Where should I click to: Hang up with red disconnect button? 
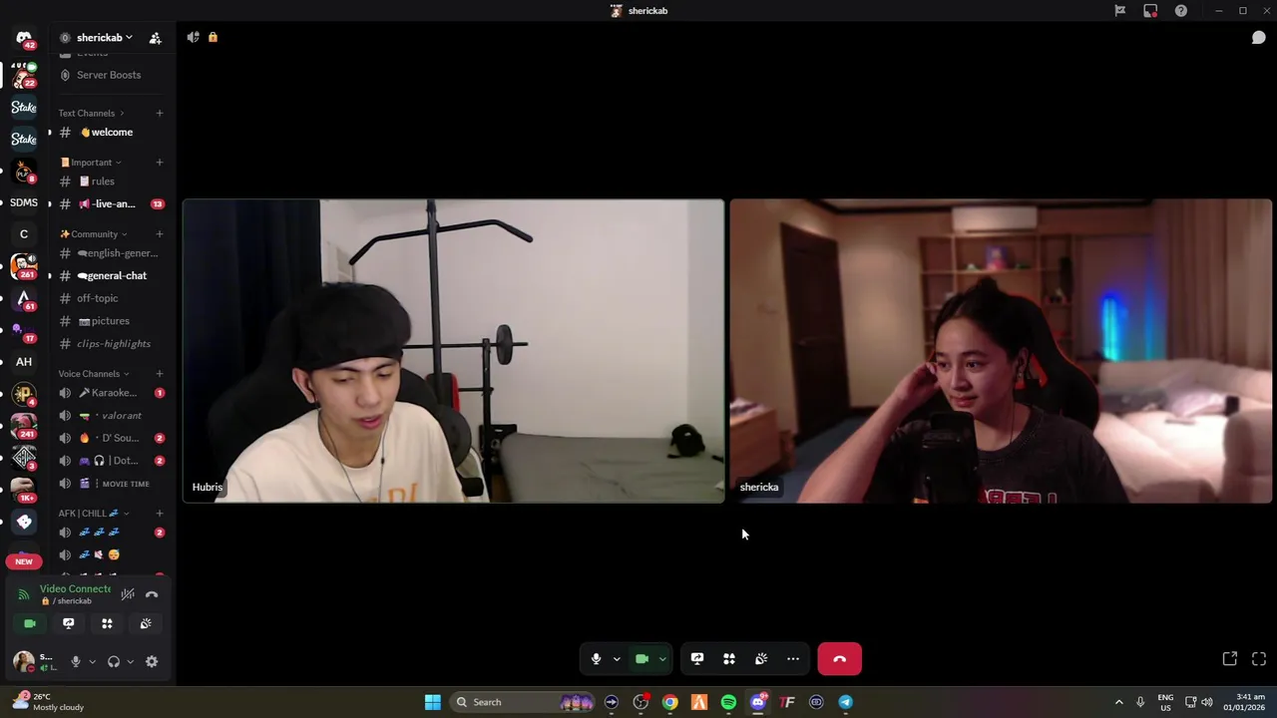[839, 659]
